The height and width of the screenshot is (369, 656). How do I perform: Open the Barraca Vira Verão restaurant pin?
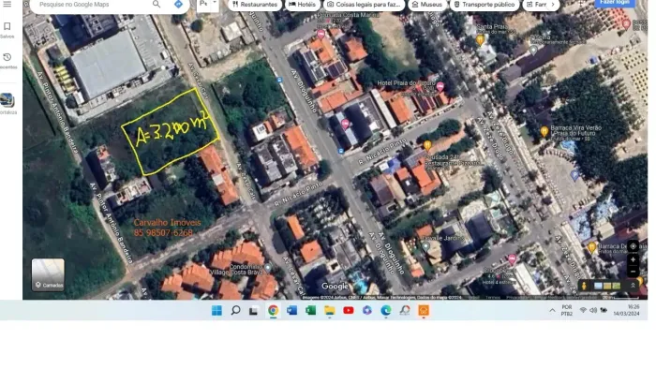(x=544, y=132)
